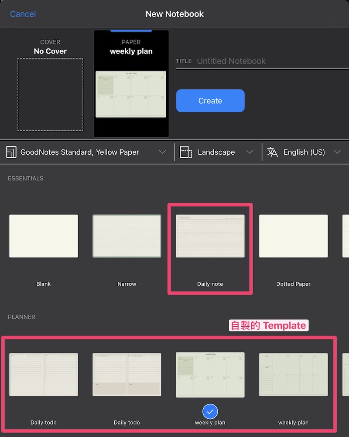This screenshot has height=437, width=349.
Task: Cancel the new notebook dialog
Action: click(x=23, y=14)
